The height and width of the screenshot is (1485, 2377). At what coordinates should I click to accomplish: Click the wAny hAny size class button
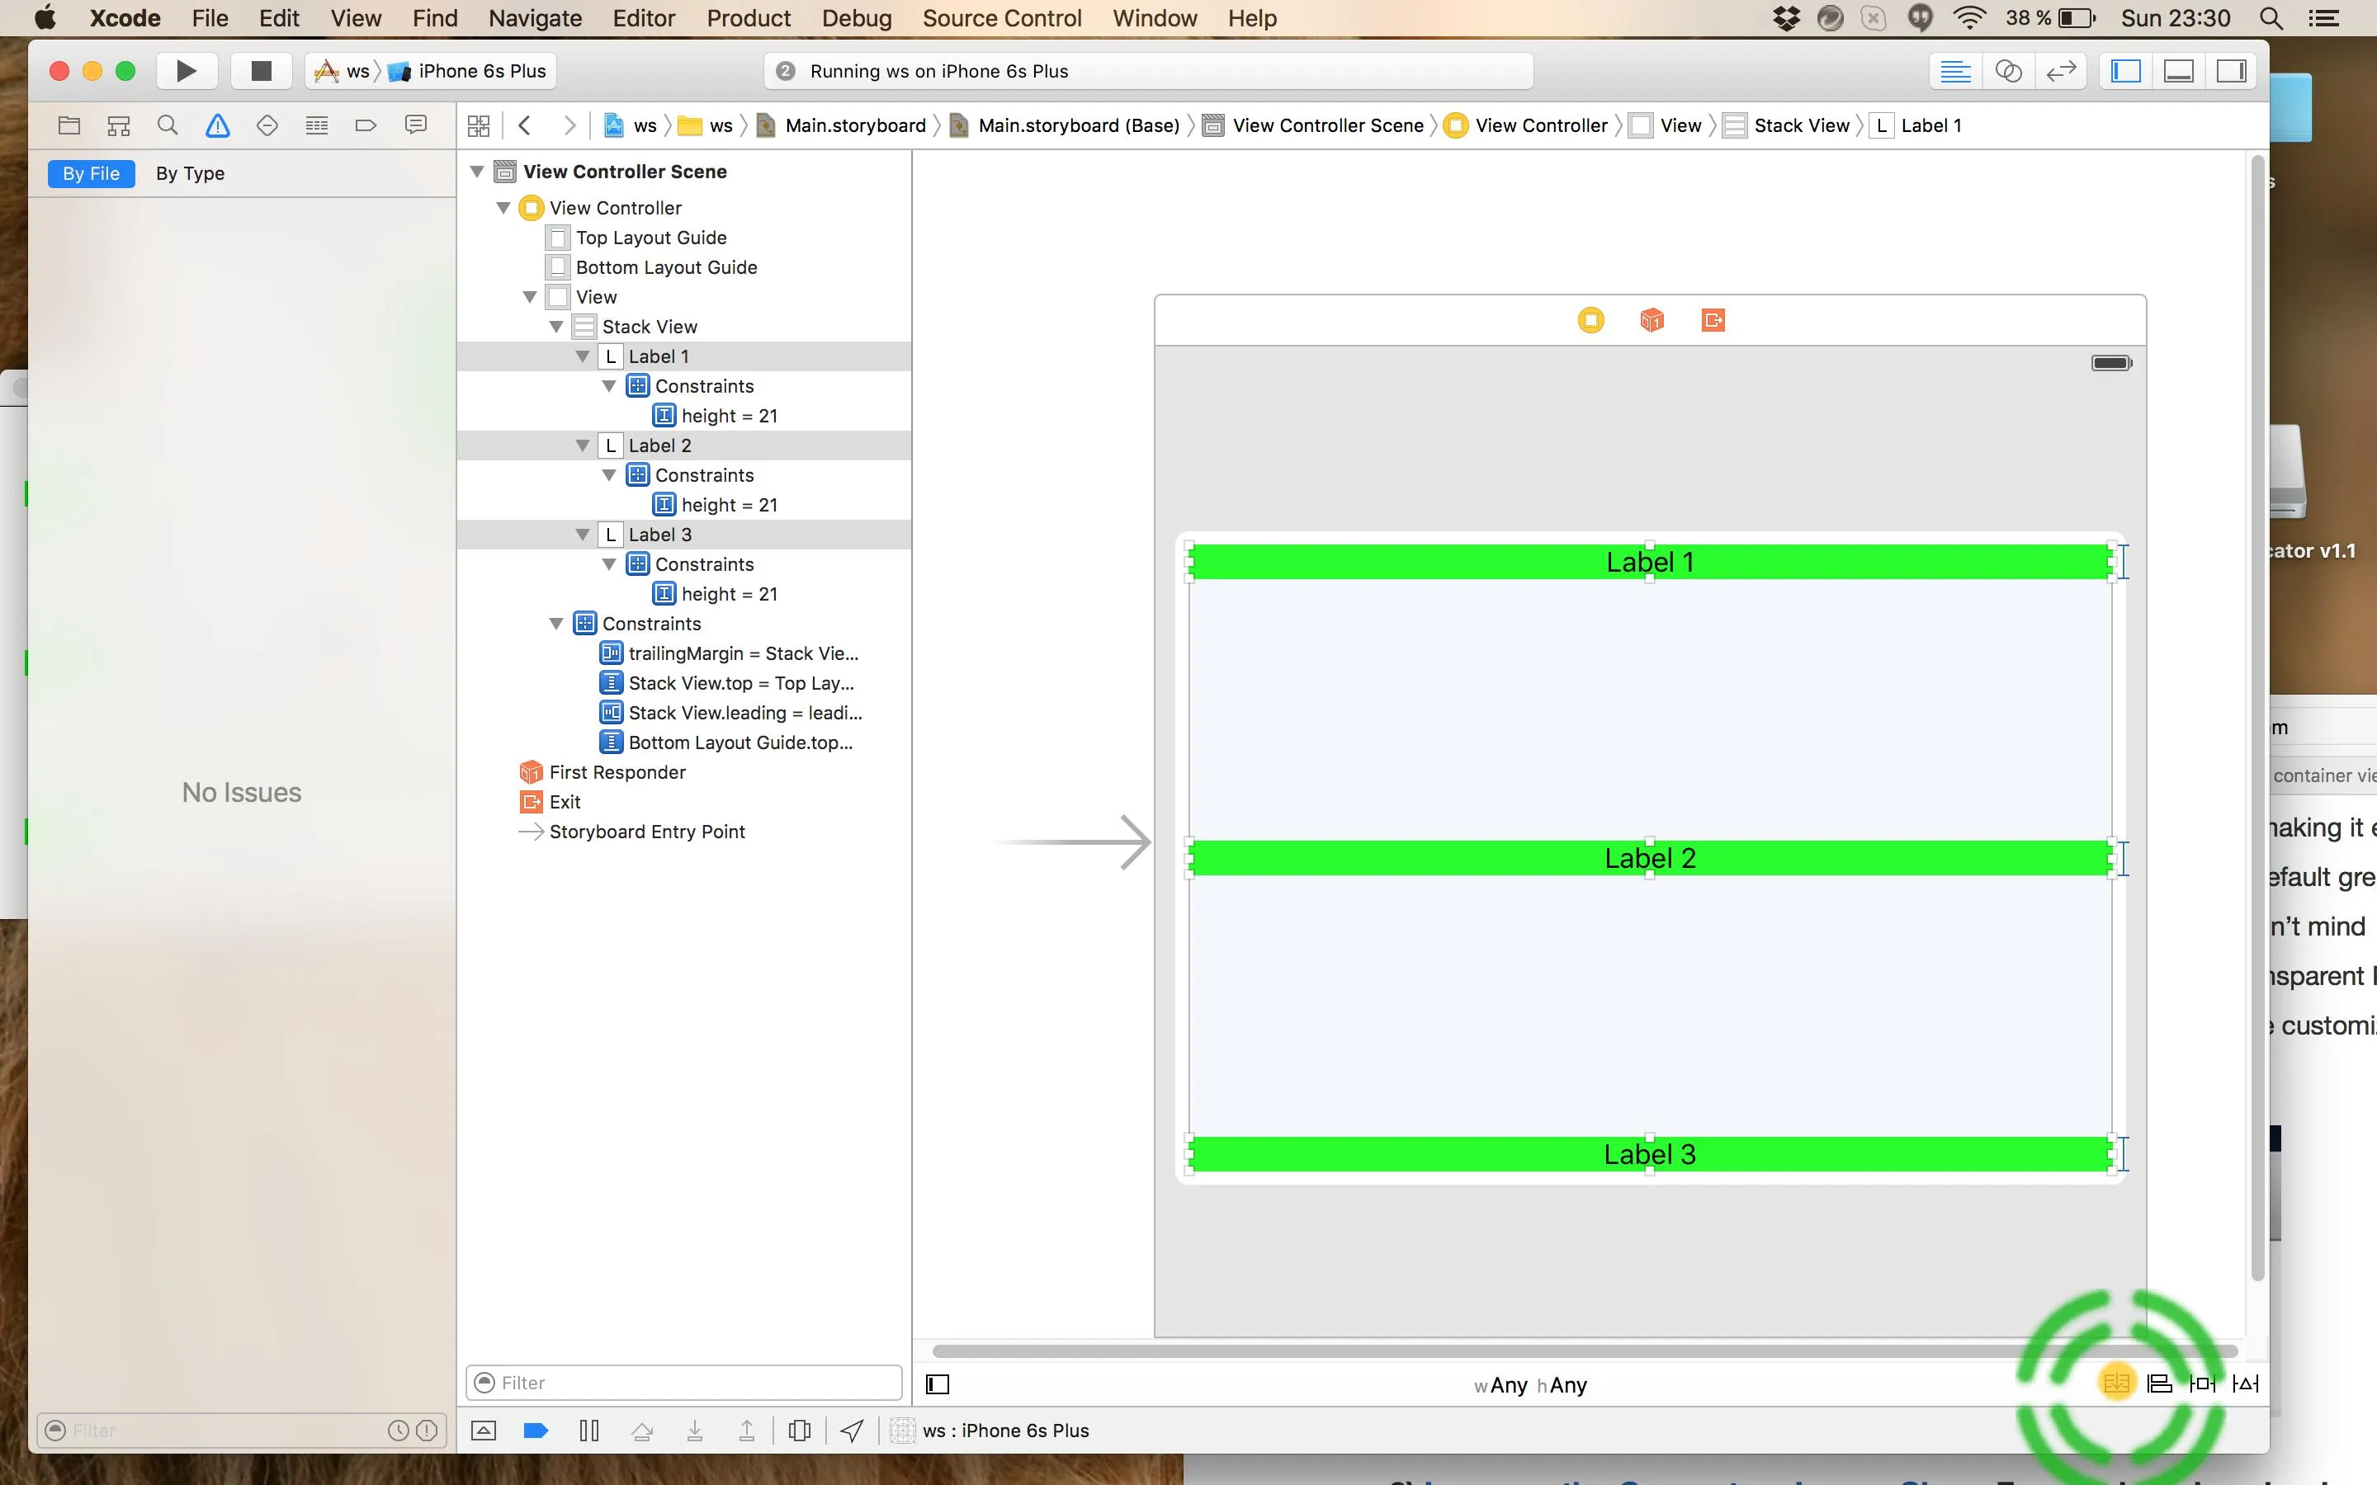pyautogui.click(x=1529, y=1385)
